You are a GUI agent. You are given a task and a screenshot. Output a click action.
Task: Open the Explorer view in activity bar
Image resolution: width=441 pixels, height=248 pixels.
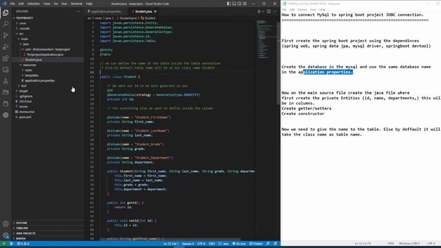[x=6, y=12]
